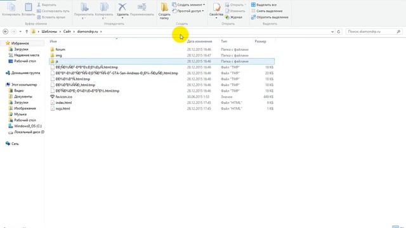This screenshot has width=406, height=228.
Task: Click the img folder icon
Action: pos(52,55)
